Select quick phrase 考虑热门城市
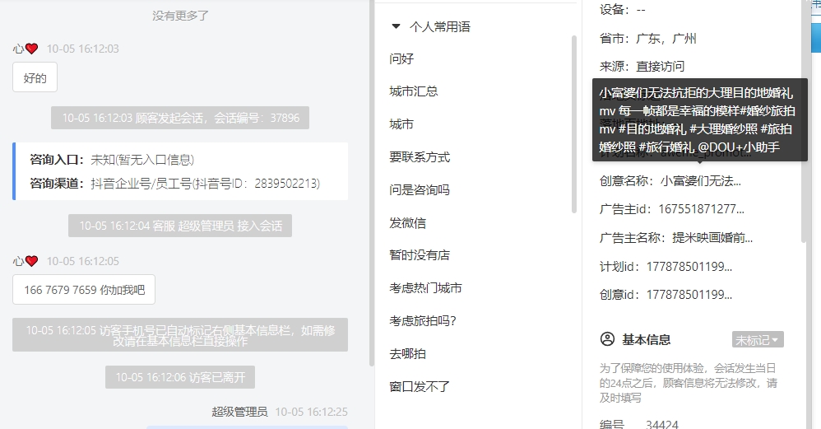The image size is (821, 429). [425, 288]
